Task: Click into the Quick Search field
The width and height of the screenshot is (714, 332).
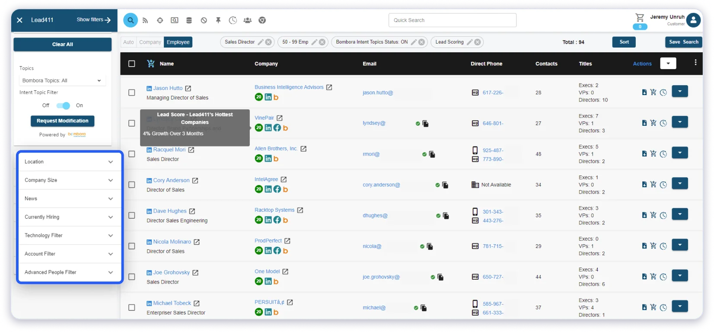Action: 453,20
